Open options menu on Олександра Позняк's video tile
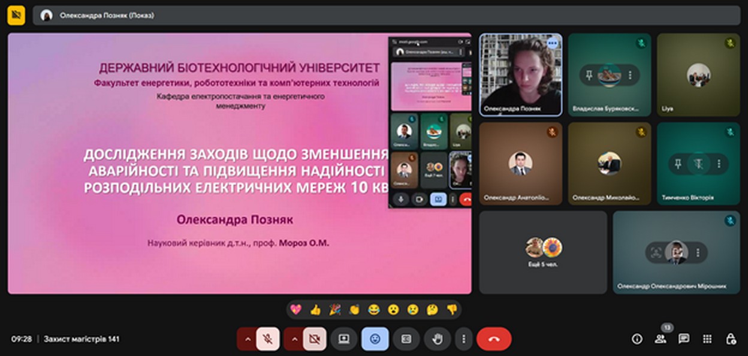Viewport: 748px width, 356px height. click(552, 43)
